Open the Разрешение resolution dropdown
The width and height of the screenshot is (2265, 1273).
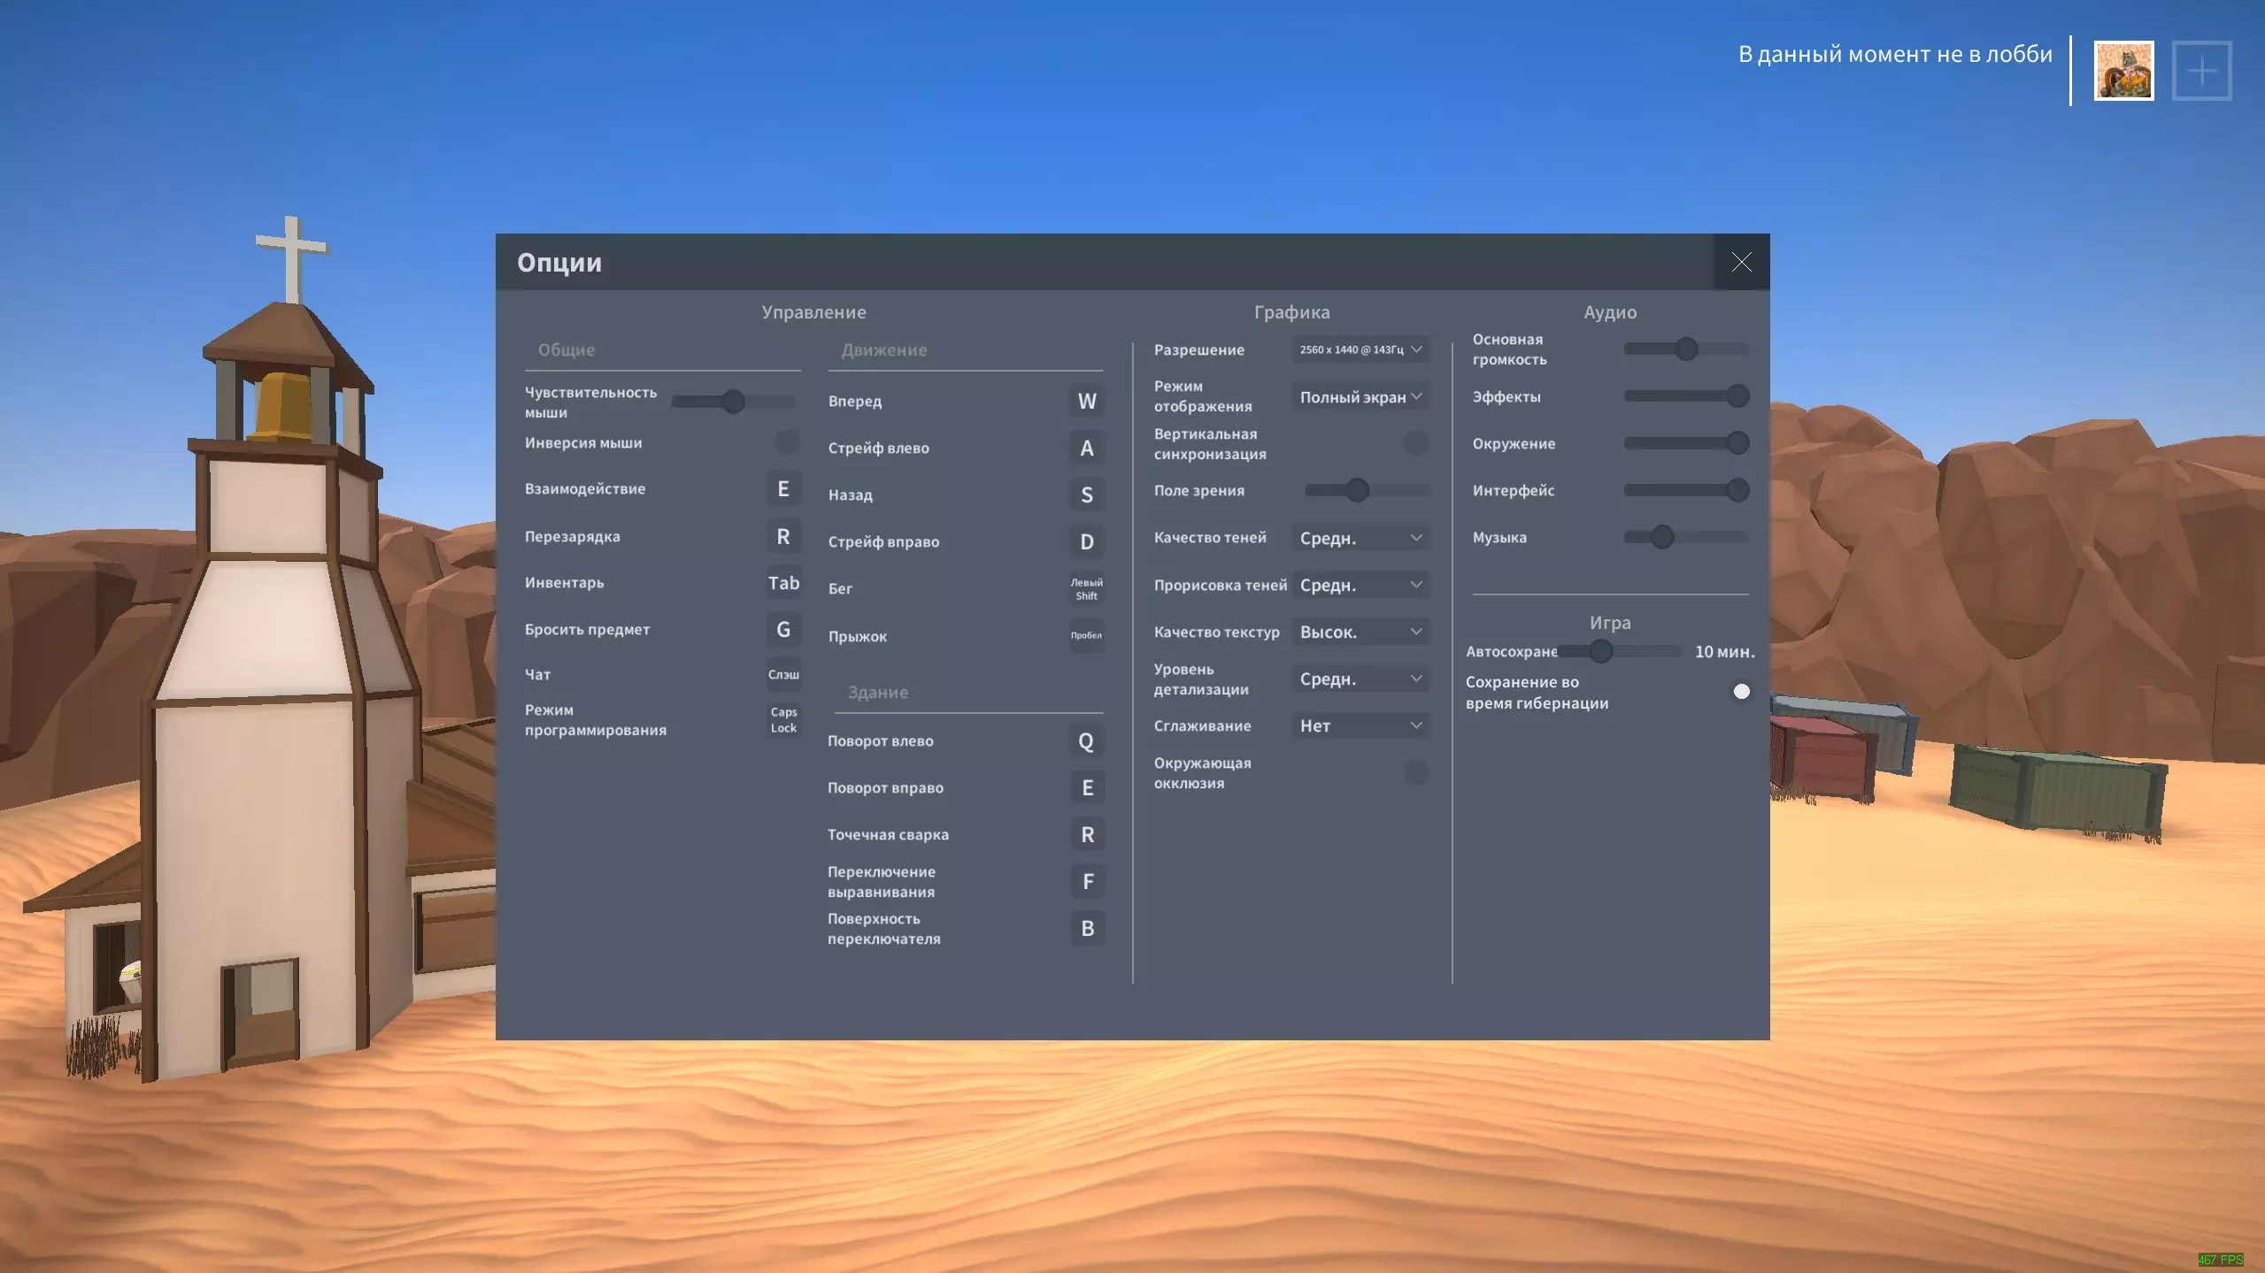1360,349
